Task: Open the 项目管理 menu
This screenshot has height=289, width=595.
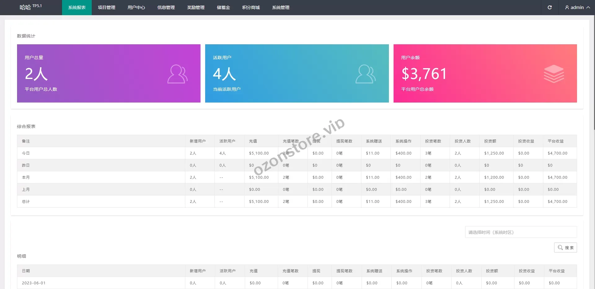Action: pos(106,7)
